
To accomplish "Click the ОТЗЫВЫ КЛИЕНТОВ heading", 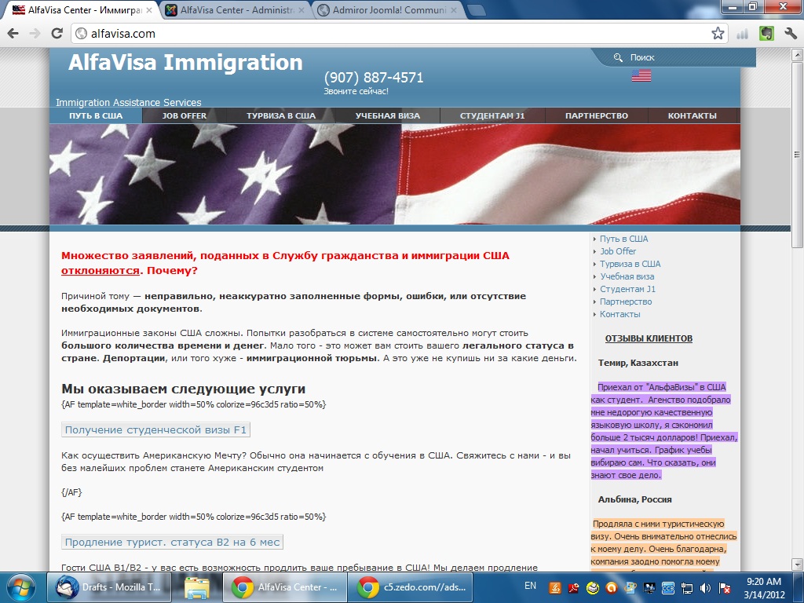I will click(649, 338).
